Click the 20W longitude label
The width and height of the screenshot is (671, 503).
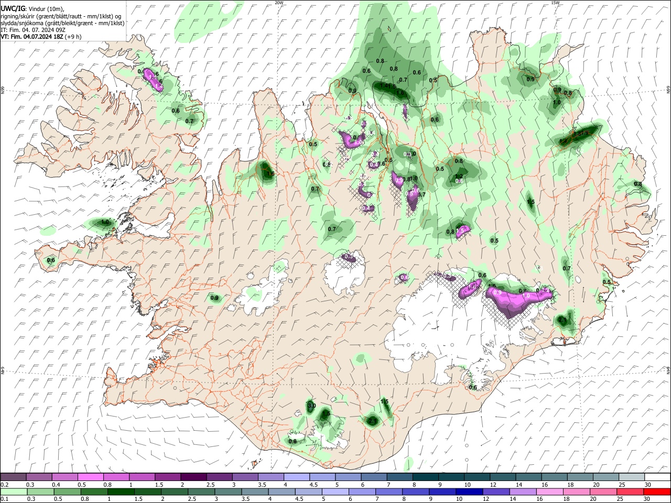tap(279, 3)
